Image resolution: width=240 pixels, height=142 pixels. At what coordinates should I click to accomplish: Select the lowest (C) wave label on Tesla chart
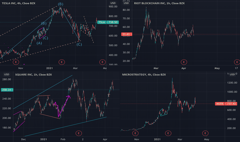pyautogui.click(x=79, y=44)
